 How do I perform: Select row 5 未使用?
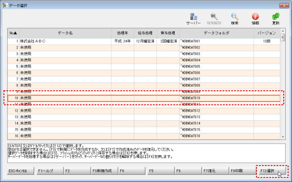144,66
